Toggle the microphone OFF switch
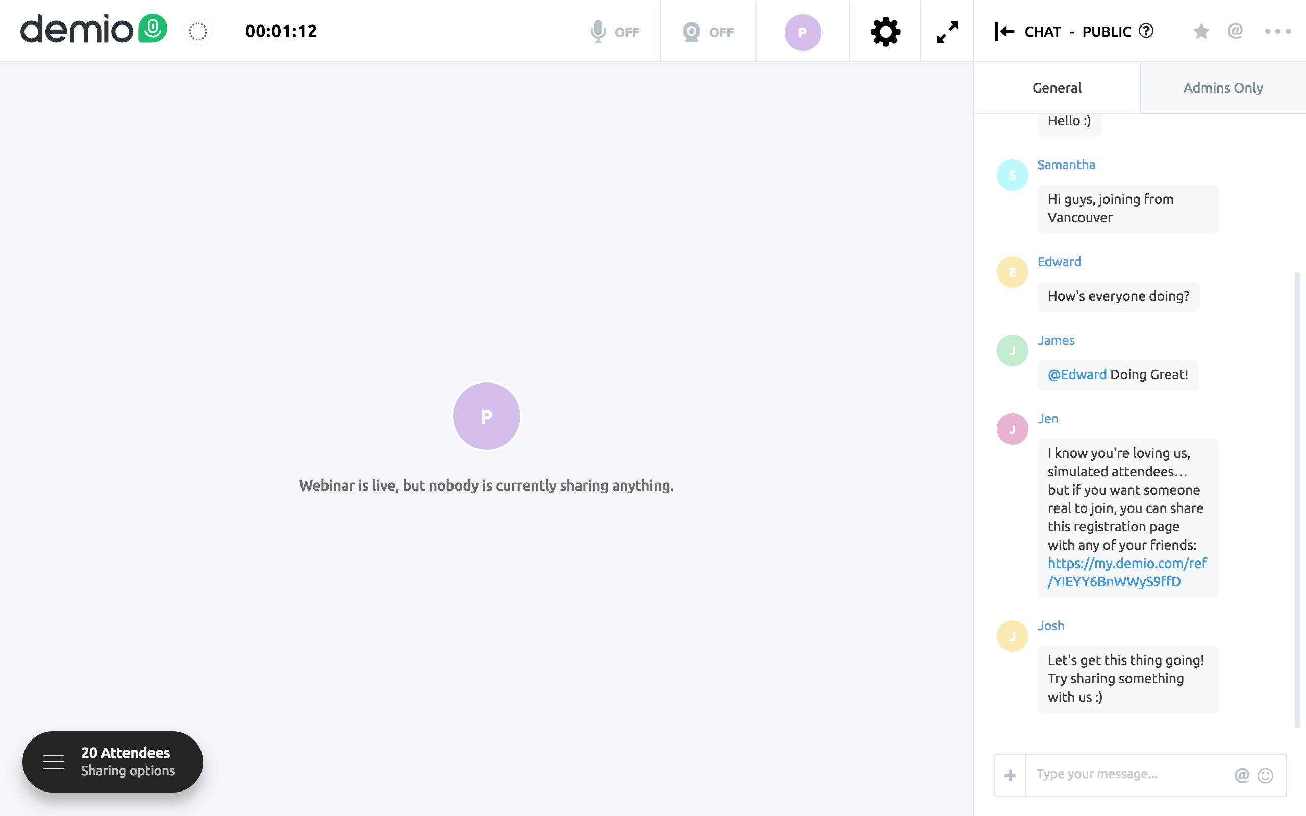Viewport: 1306px width, 816px height. click(615, 32)
